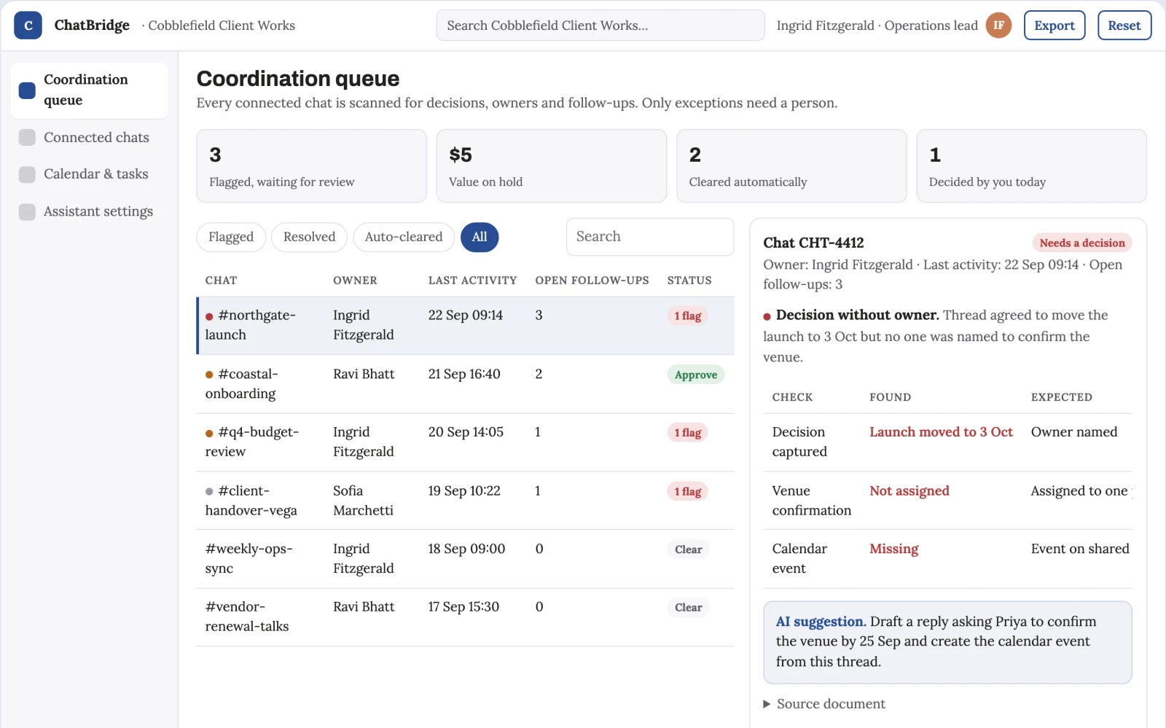The image size is (1166, 728).
Task: Focus the queue Search field
Action: click(x=650, y=237)
